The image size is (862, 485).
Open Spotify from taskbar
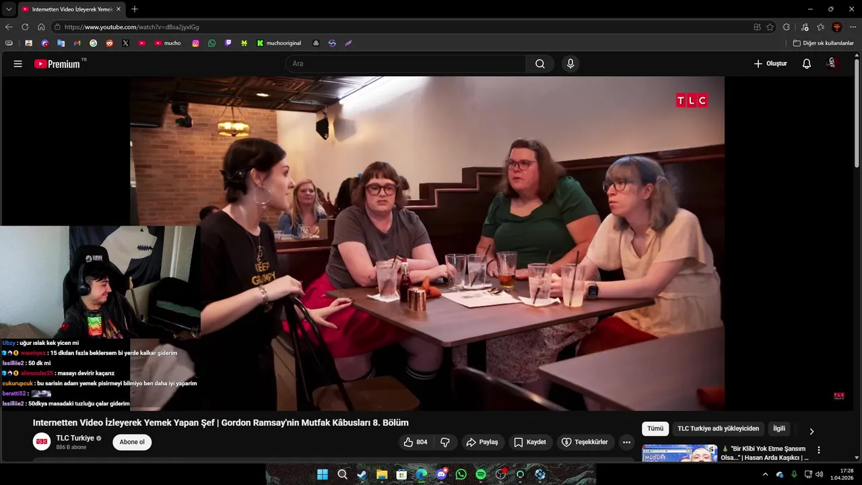click(x=481, y=474)
